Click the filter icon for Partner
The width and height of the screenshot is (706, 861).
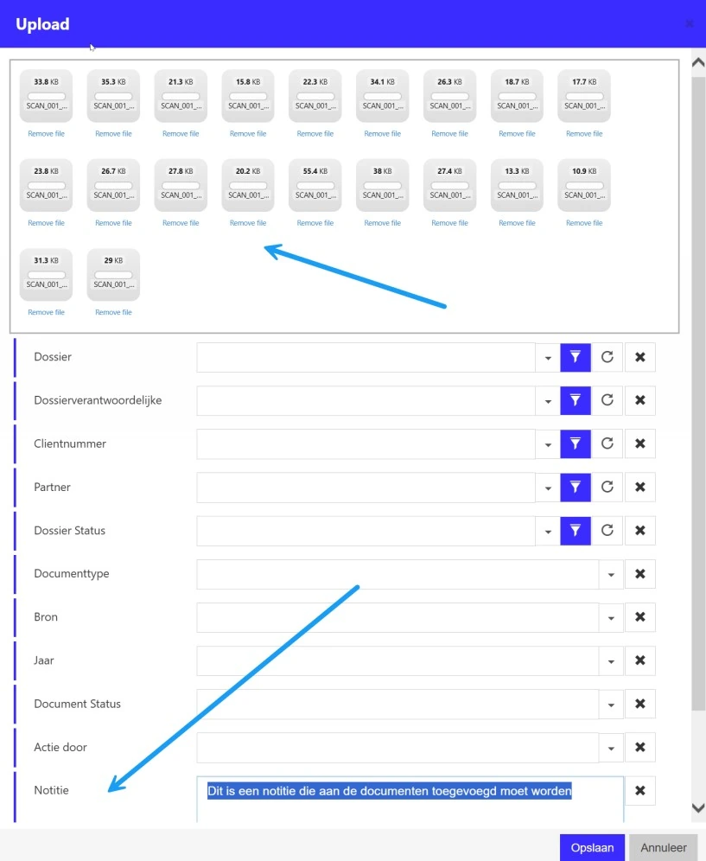pyautogui.click(x=576, y=487)
